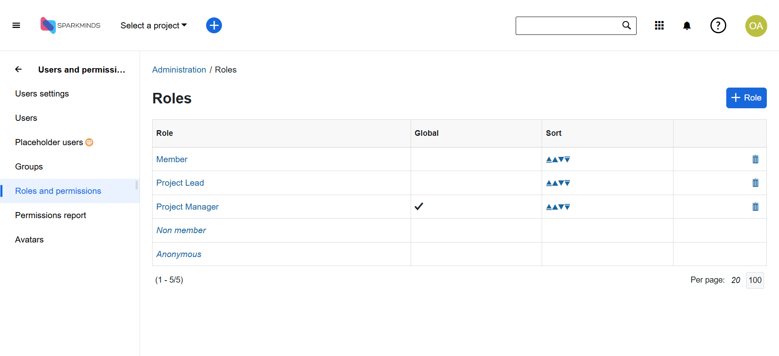Move Project Manager role to top

[x=549, y=207]
